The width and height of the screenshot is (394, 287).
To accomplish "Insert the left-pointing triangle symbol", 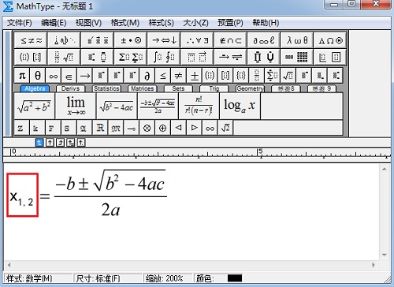I will pyautogui.click(x=178, y=128).
